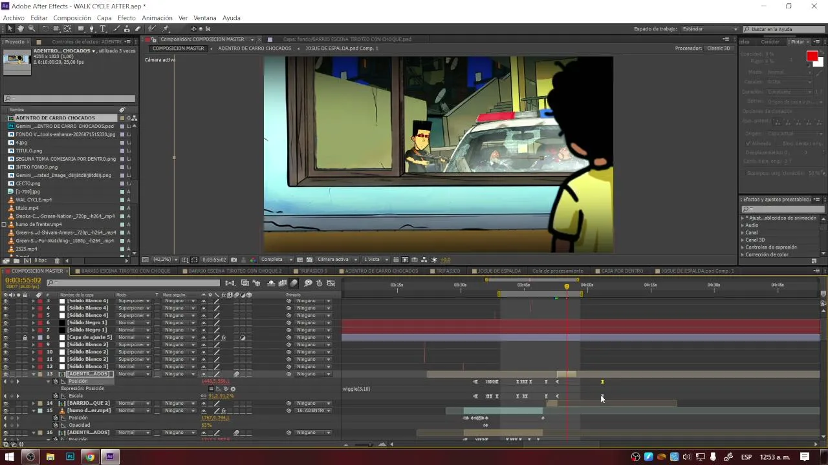Image resolution: width=828 pixels, height=465 pixels.
Task: Click the Classic 3D renderer button
Action: (718, 48)
